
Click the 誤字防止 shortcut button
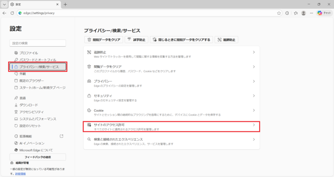click(136, 40)
